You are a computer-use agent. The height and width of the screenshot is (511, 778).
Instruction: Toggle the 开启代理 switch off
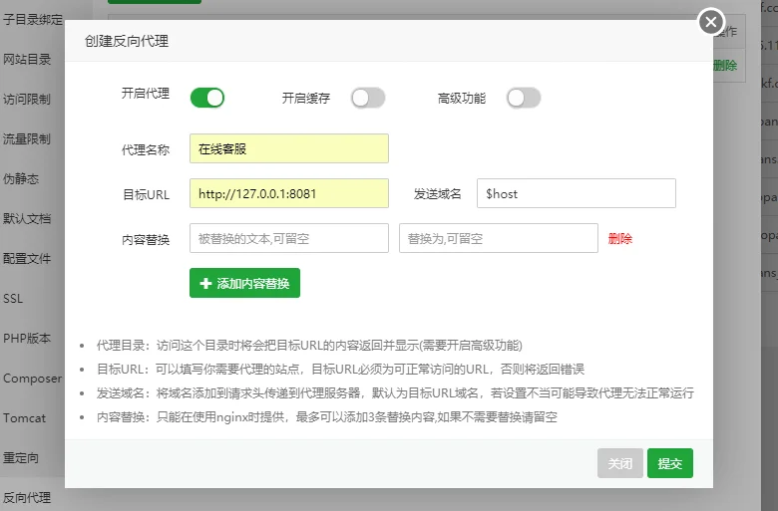207,98
